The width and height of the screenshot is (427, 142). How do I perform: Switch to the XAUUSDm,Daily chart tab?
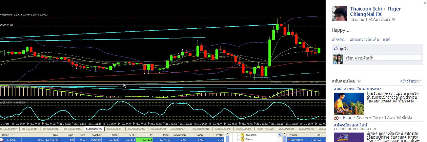click(x=137, y=128)
